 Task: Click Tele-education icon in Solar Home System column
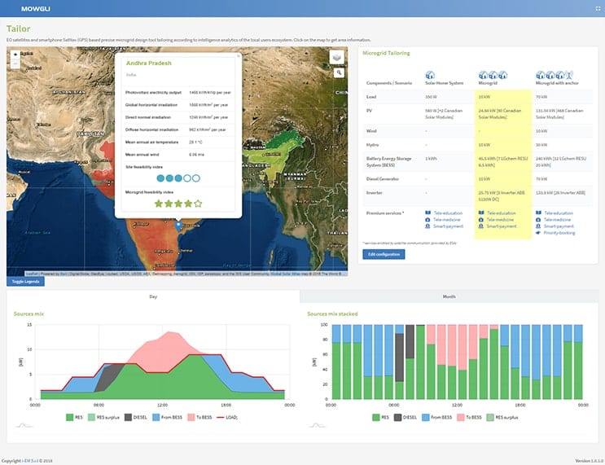[x=428, y=213]
